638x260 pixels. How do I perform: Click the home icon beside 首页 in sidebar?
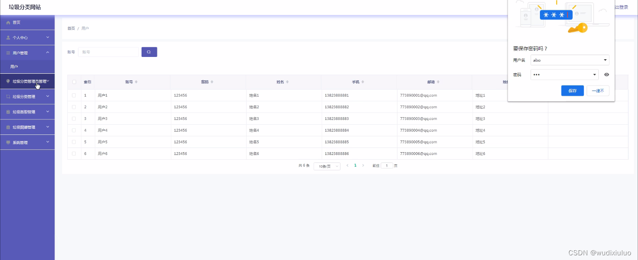[x=8, y=22]
